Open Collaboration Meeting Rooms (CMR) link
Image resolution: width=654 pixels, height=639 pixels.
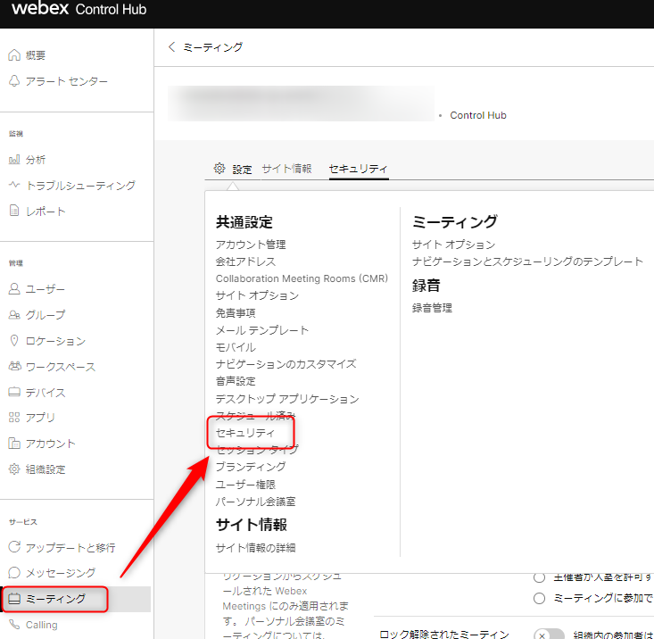tap(302, 278)
